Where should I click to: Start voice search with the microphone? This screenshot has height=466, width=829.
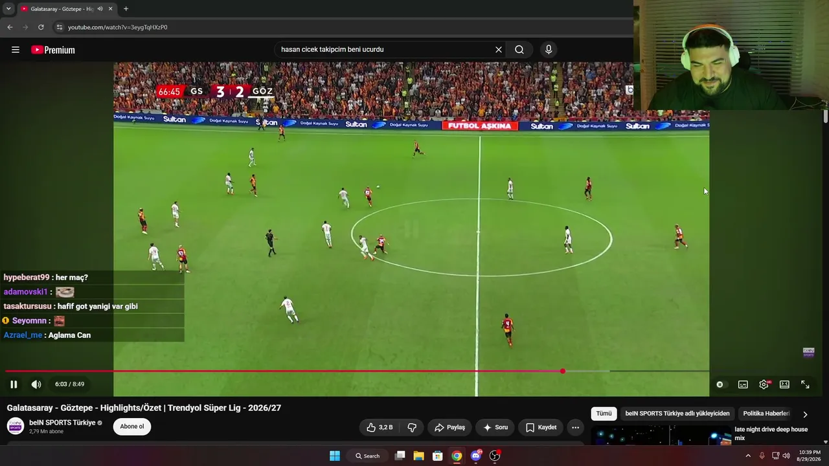[x=549, y=50]
